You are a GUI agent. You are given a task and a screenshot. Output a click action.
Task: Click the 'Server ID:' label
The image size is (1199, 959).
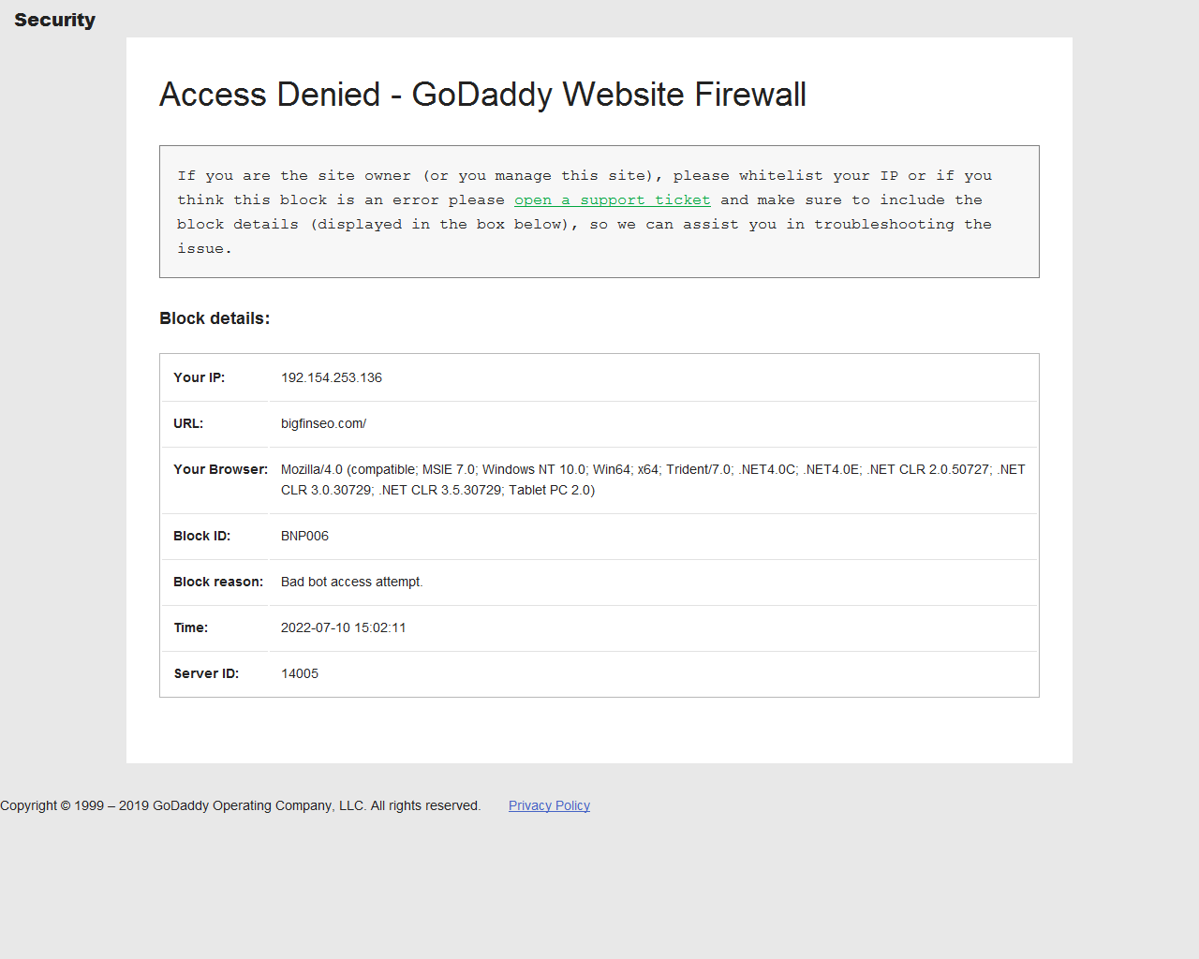(206, 673)
